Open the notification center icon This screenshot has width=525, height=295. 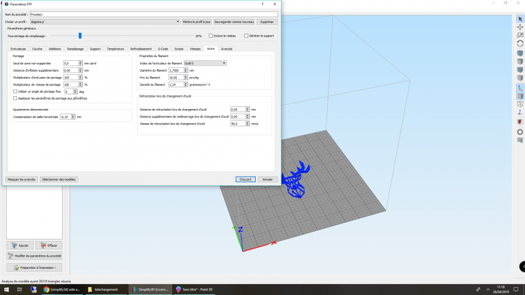click(516, 289)
